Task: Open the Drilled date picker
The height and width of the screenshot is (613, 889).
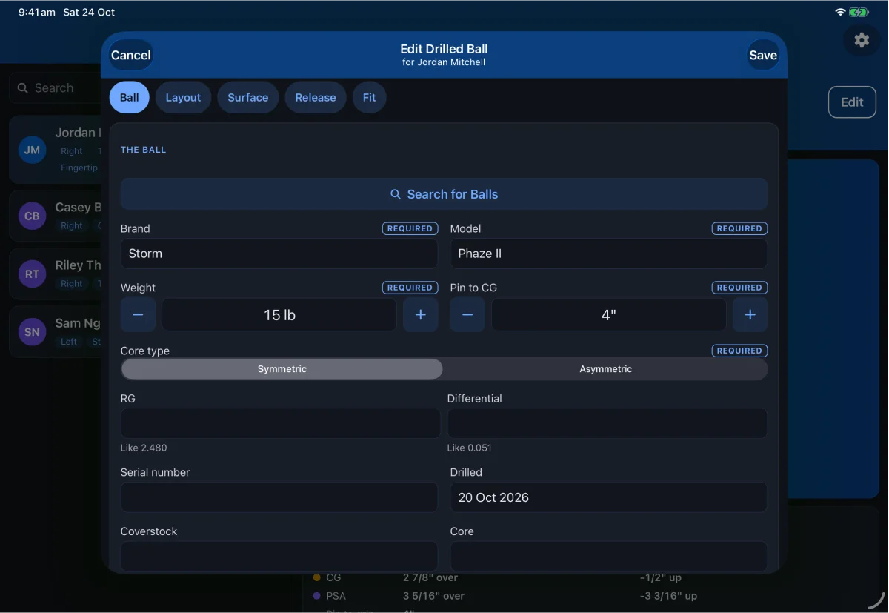Action: [x=609, y=497]
